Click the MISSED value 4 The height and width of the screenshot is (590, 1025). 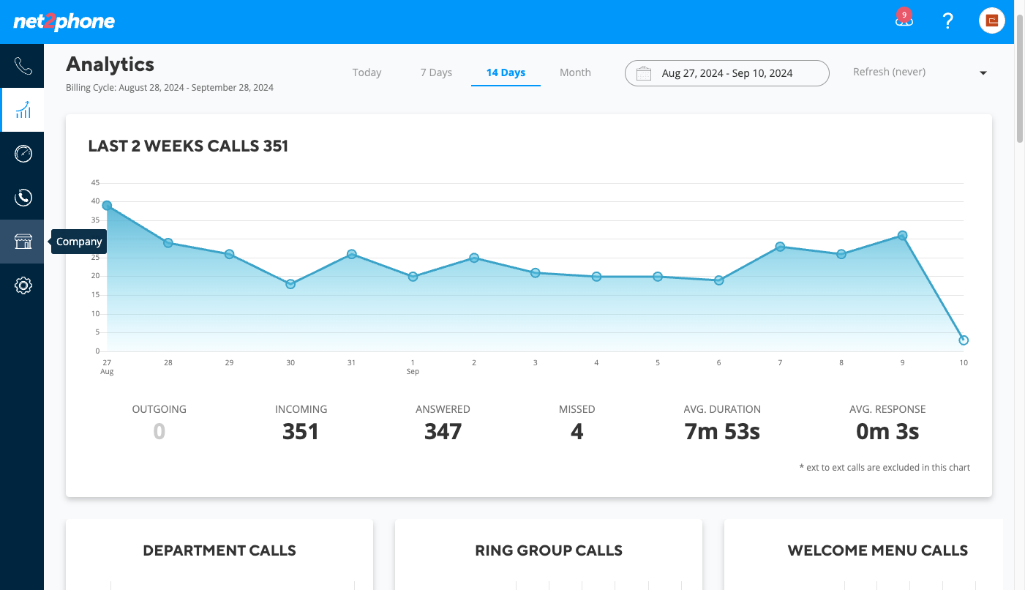pos(577,432)
